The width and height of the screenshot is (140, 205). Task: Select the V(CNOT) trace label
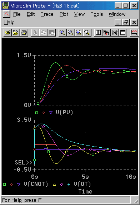click(x=36, y=184)
